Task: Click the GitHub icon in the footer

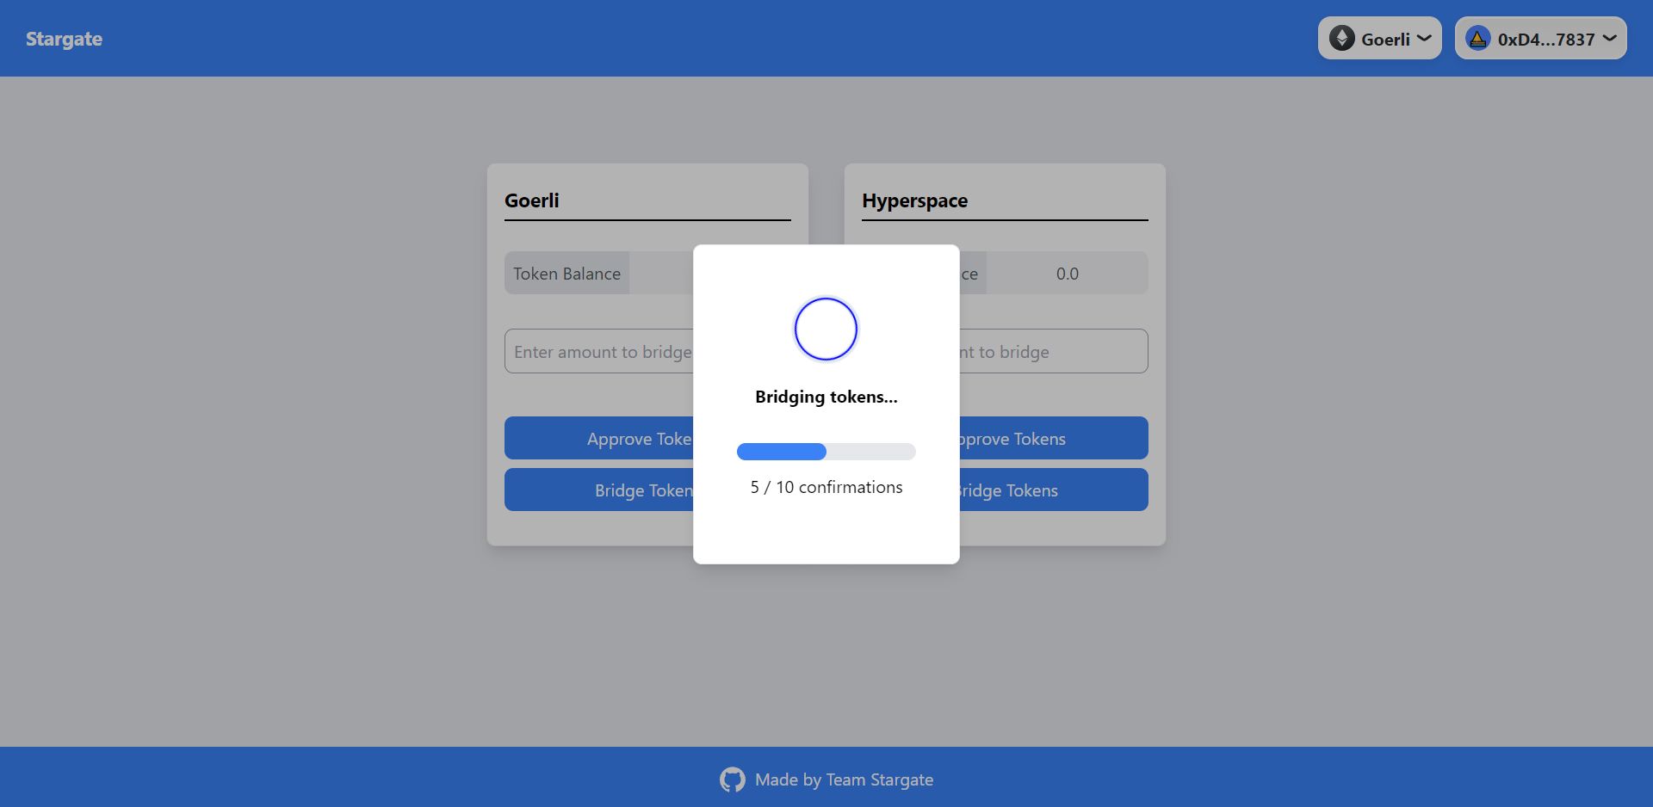Action: tap(733, 779)
